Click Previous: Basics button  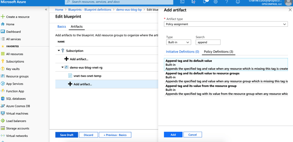(x=115, y=135)
